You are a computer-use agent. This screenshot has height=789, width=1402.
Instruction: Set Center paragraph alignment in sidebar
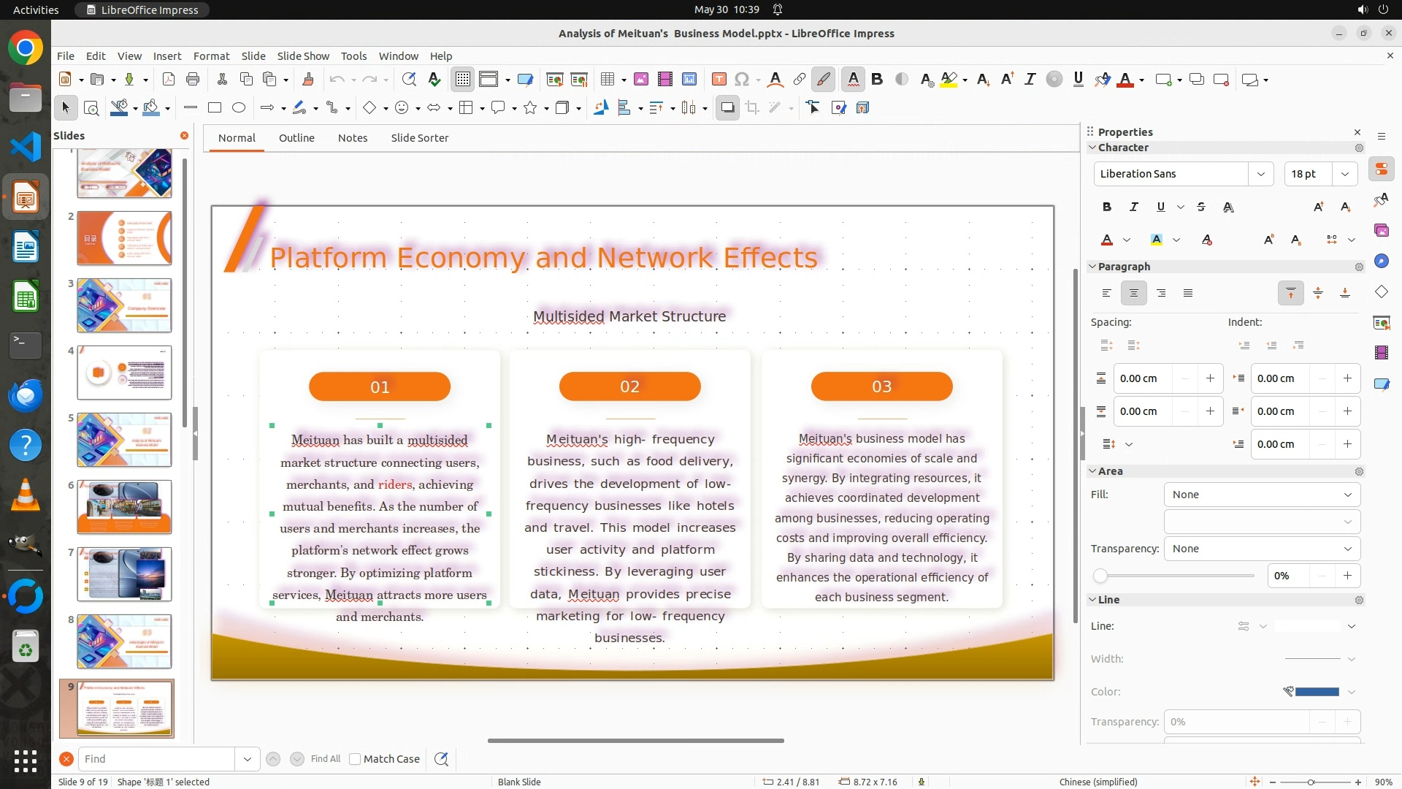pyautogui.click(x=1133, y=293)
